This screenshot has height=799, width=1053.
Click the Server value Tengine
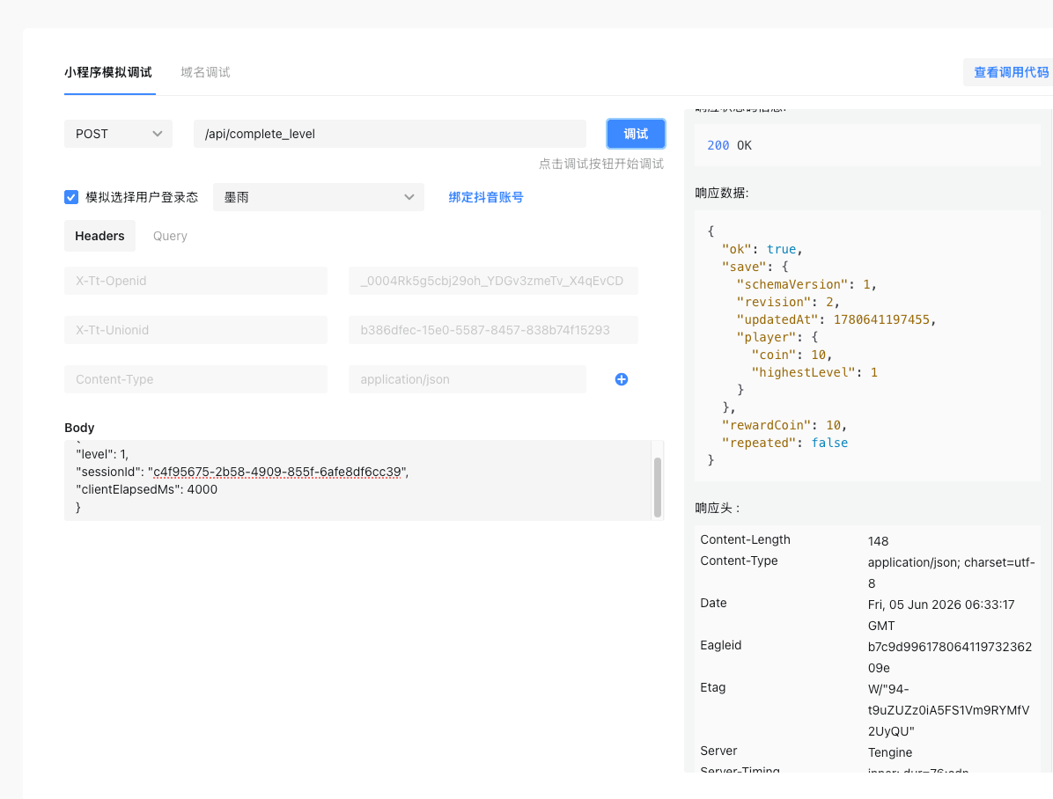890,752
